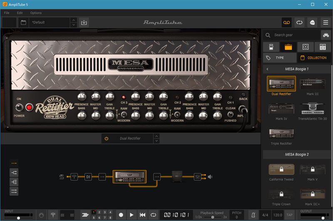
Task: Click the lyrics/lines icon in bottom bar
Action: coord(85,215)
